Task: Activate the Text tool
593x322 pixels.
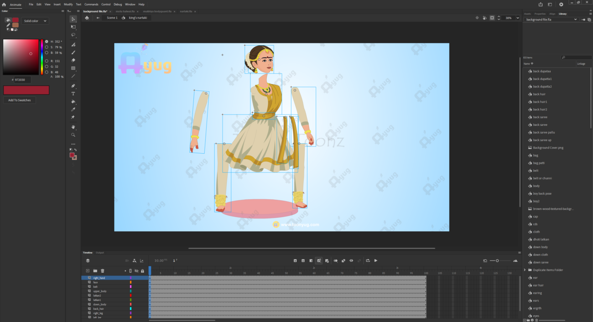Action: pyautogui.click(x=73, y=93)
